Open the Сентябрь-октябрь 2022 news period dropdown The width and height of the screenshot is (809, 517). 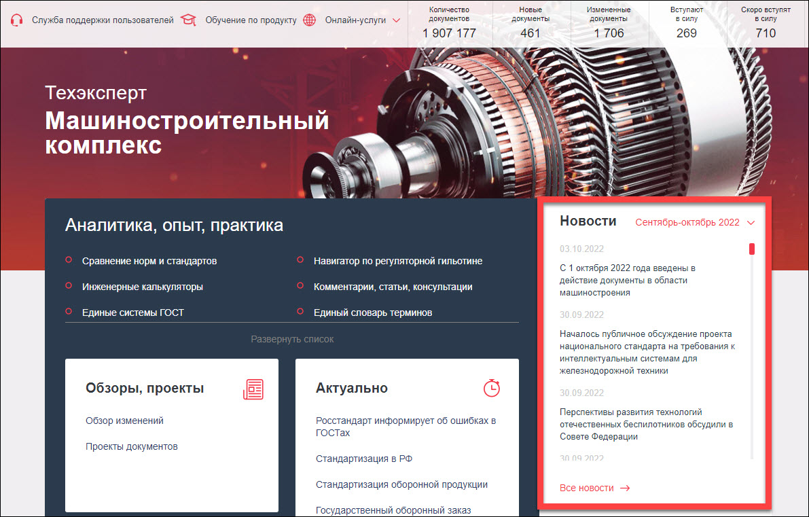pos(694,222)
